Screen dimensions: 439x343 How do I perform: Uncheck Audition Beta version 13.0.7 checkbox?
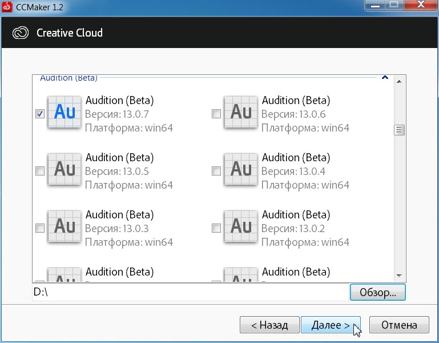click(40, 114)
